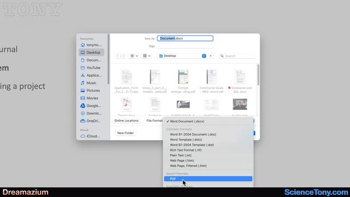Viewport: 350px width, 197px height.
Task: Select the Application_Form file thumbnail
Action: 126,77
